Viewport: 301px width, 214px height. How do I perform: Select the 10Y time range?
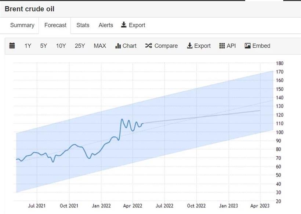tap(61, 46)
